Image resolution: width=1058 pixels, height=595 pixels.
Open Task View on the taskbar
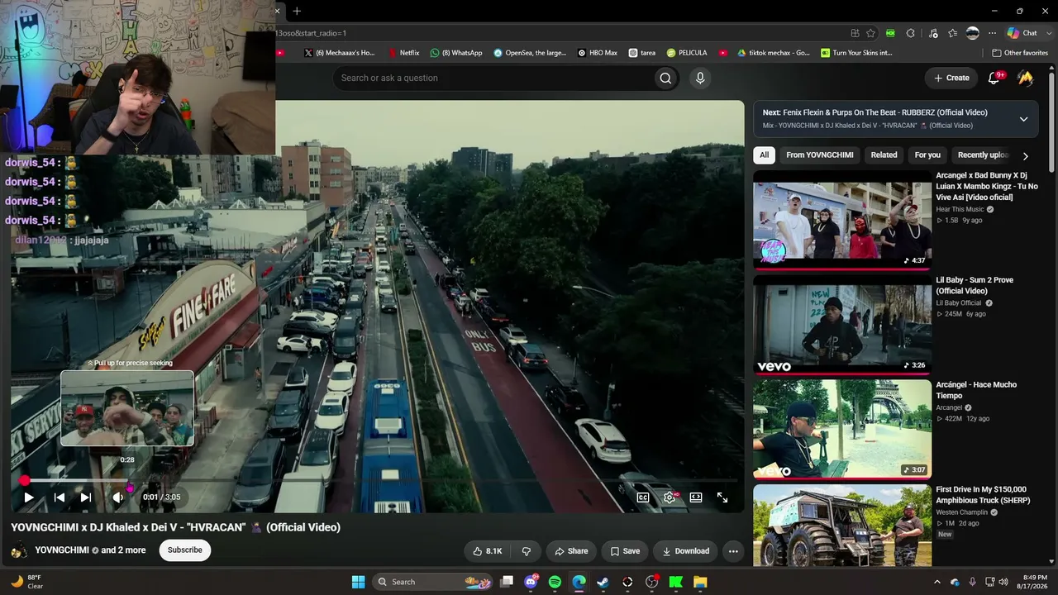(x=507, y=582)
